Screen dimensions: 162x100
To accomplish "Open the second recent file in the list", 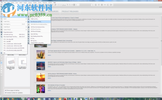I will pos(7,41).
